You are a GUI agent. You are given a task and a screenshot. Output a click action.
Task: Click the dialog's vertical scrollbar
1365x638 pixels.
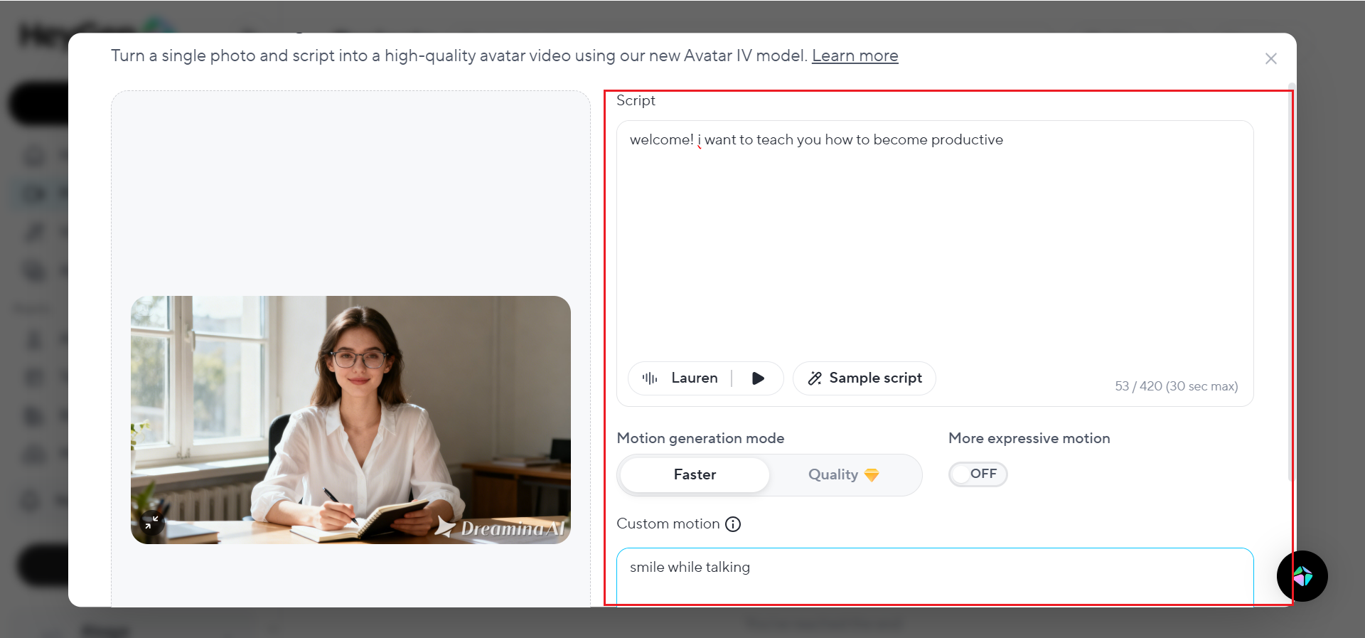click(x=1291, y=283)
